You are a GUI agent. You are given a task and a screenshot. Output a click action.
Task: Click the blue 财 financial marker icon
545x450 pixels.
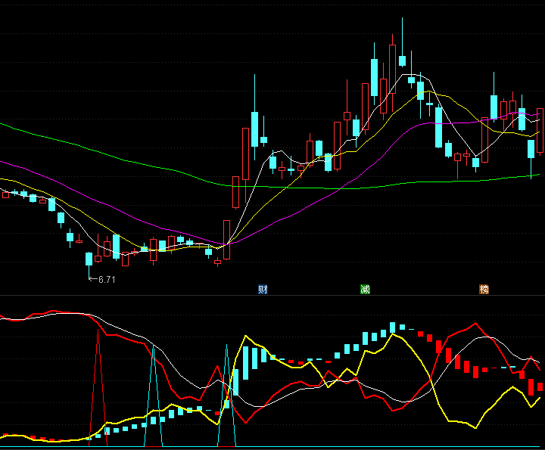click(263, 289)
